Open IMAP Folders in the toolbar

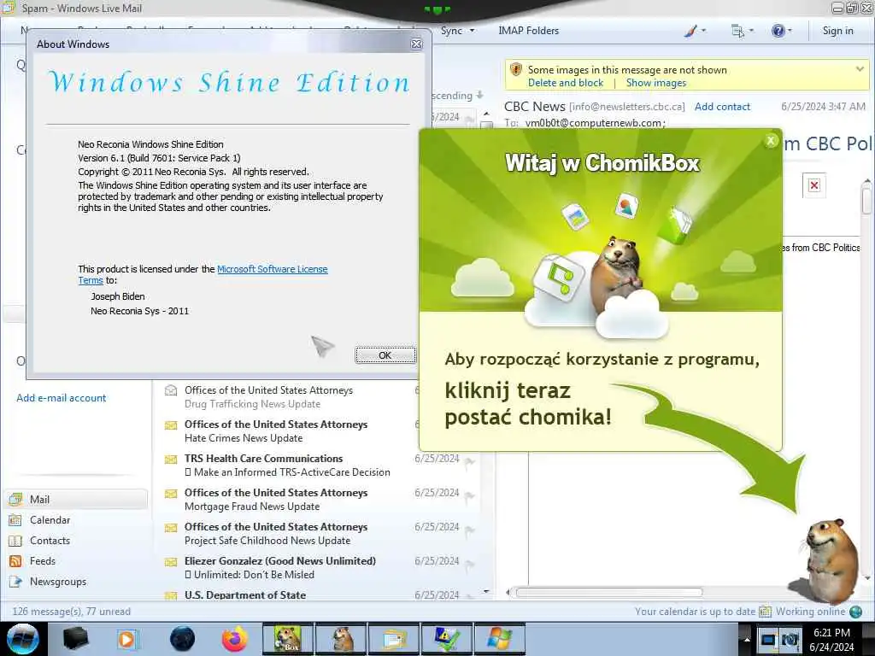[x=528, y=31]
